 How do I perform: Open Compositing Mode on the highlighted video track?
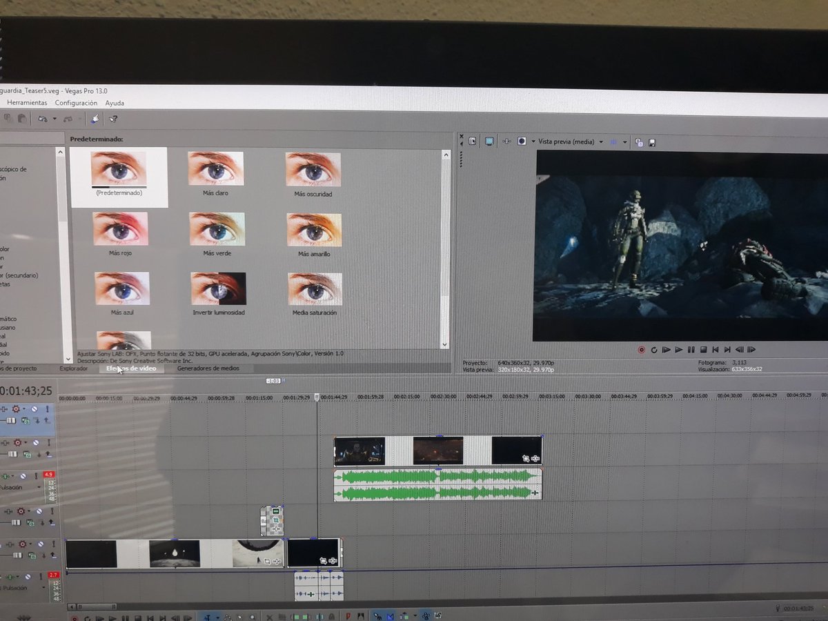coord(25,420)
